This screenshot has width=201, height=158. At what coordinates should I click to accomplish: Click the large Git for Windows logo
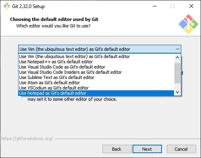tap(189, 24)
